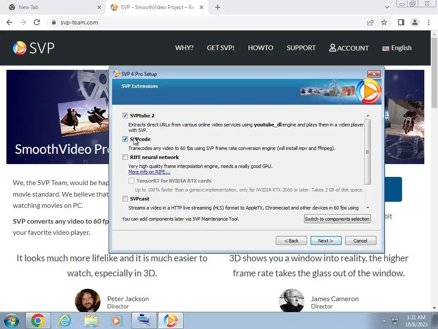The height and width of the screenshot is (329, 438).
Task: Open the English language selector
Action: [397, 48]
